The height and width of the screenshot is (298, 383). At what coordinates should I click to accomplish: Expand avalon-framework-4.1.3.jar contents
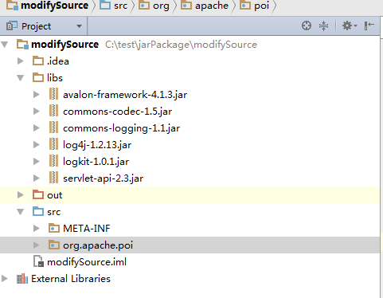pyautogui.click(x=37, y=94)
